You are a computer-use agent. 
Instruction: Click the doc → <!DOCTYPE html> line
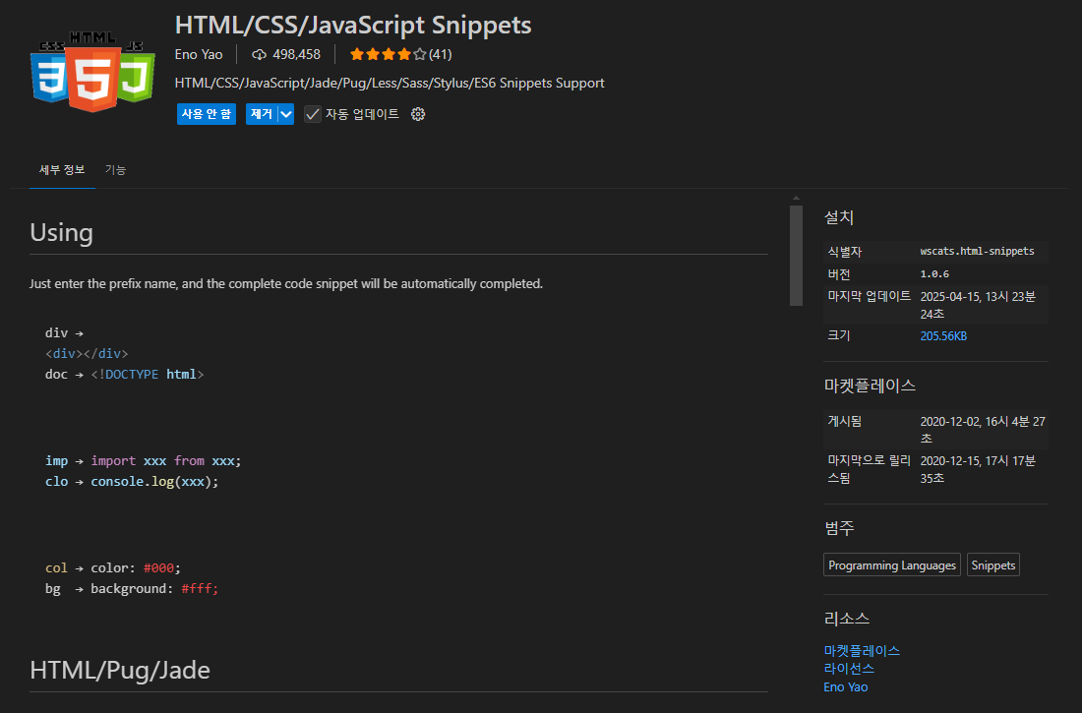(x=124, y=374)
